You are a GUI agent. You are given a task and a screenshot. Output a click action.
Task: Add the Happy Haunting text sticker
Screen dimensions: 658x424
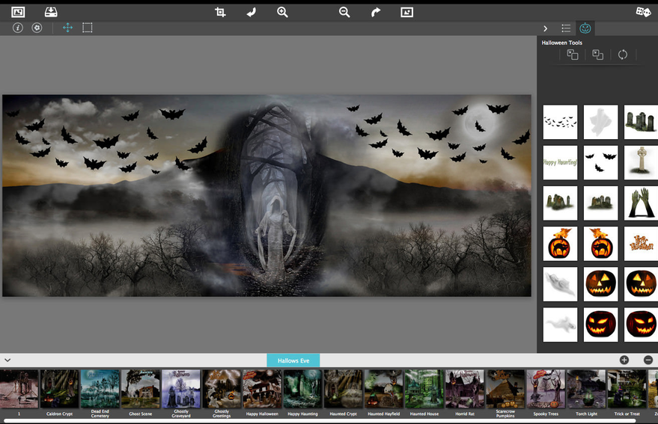(x=560, y=163)
